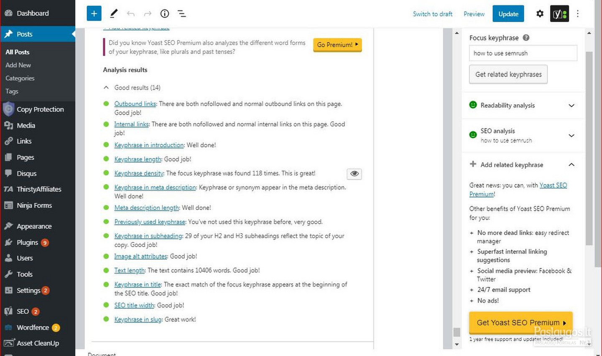
Task: Open All Posts submenu item
Action: pos(18,52)
